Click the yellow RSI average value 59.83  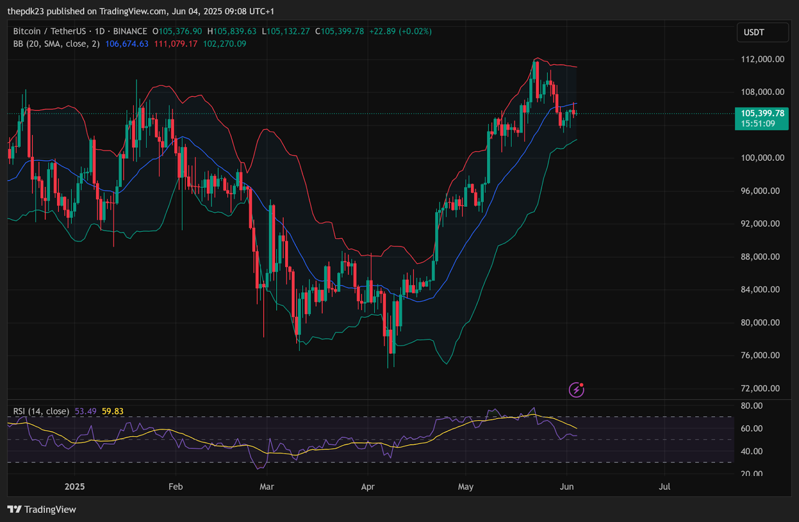click(x=112, y=412)
